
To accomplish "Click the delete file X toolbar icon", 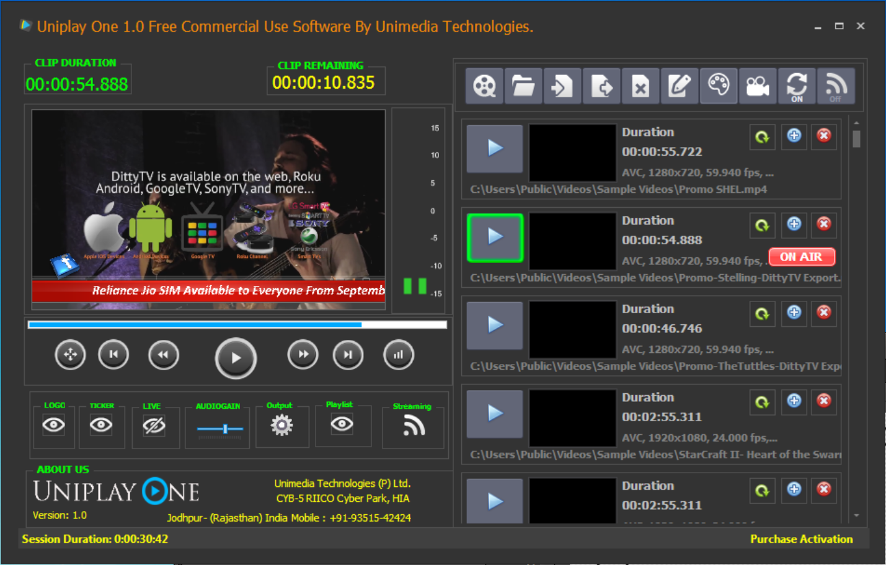I will (640, 86).
